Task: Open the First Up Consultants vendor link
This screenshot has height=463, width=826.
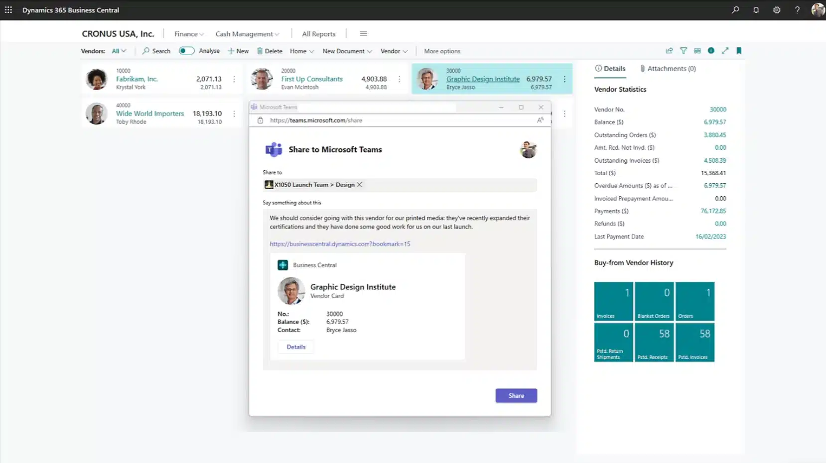Action: pyautogui.click(x=312, y=79)
